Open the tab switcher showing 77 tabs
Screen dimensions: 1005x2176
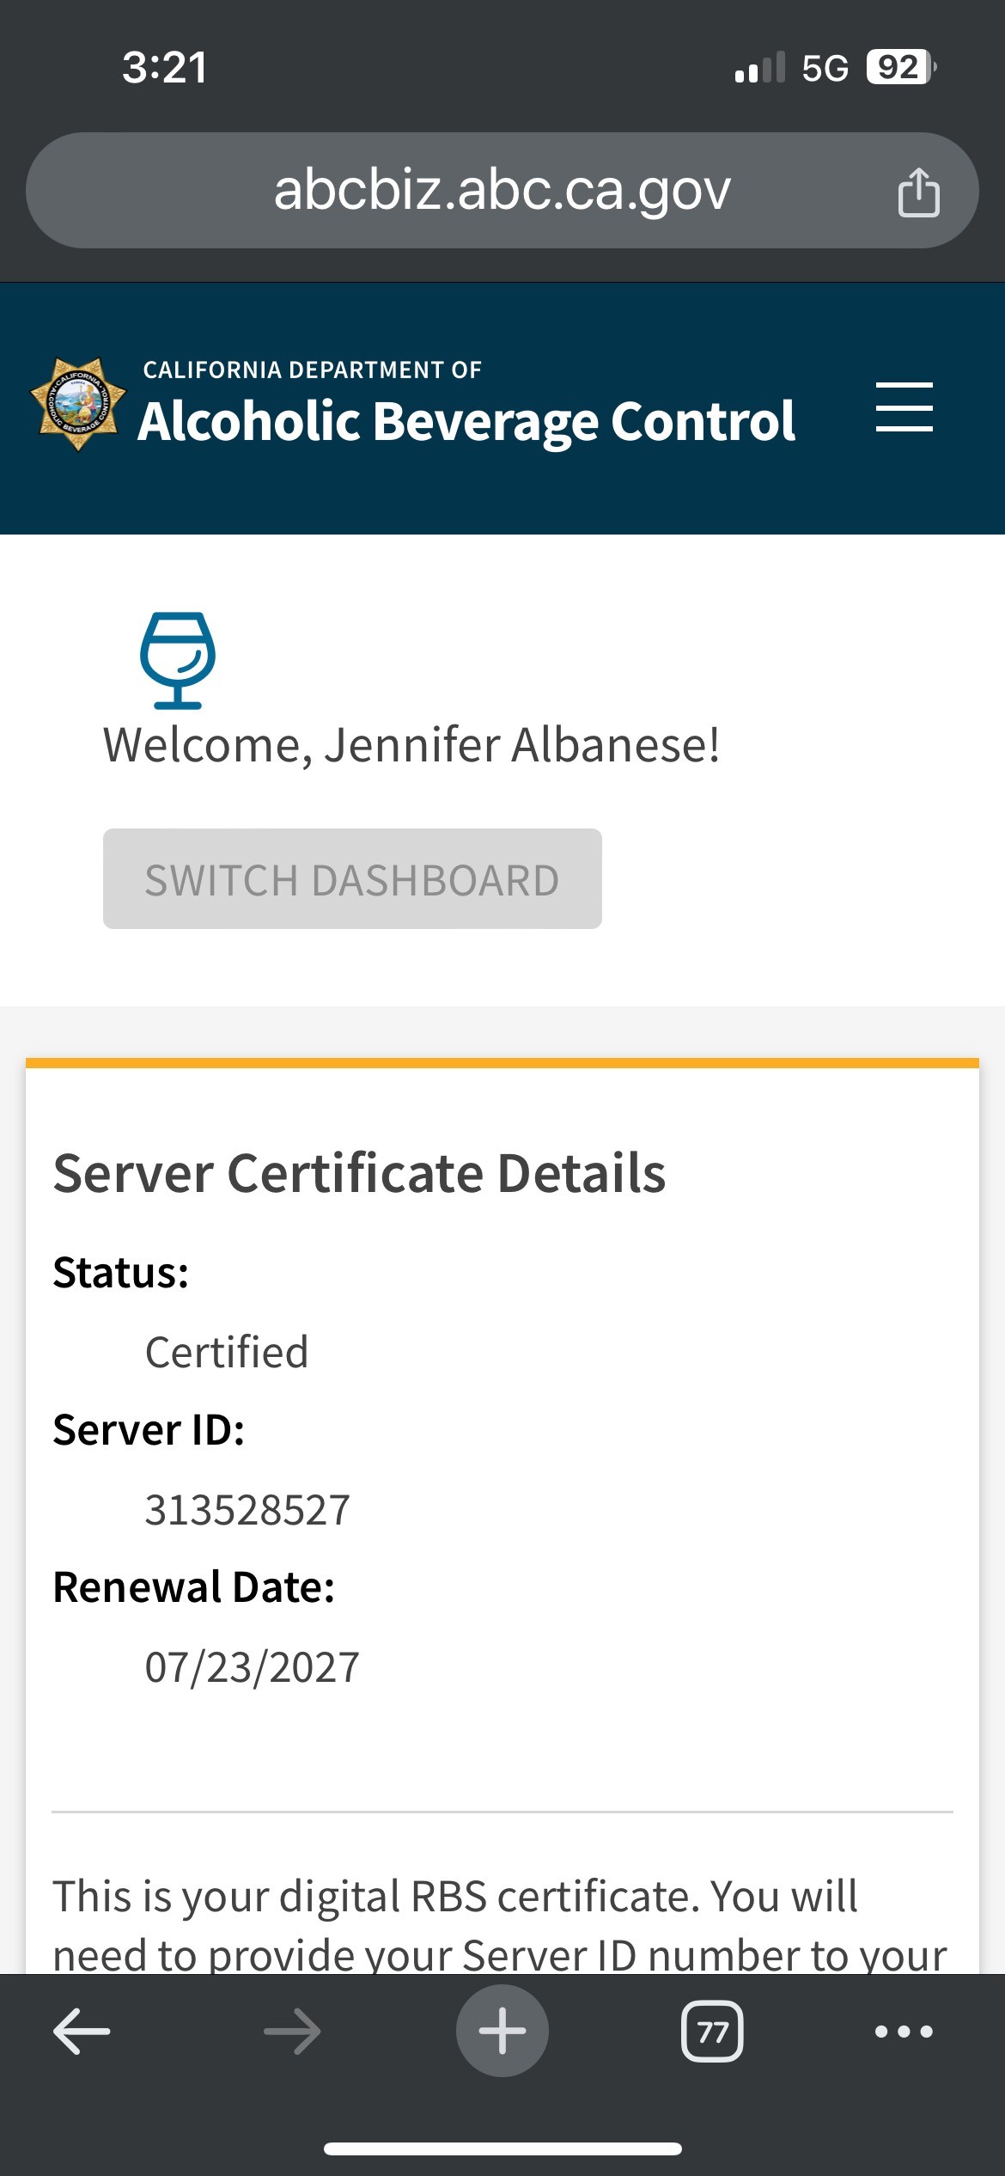[712, 2032]
